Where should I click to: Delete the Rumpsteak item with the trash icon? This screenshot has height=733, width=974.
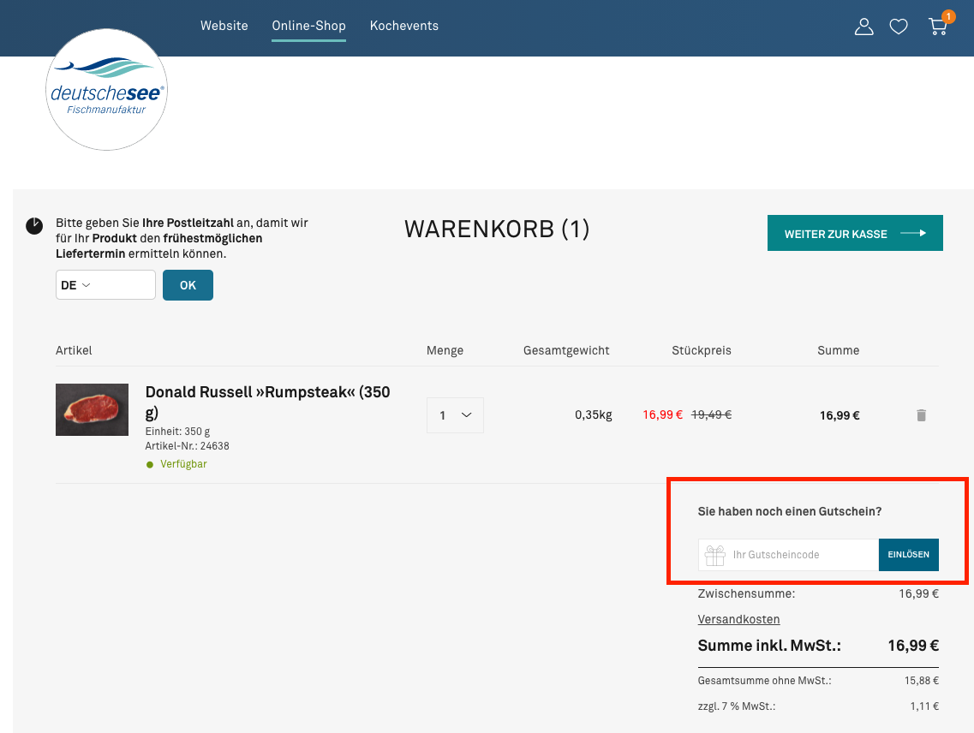(921, 415)
